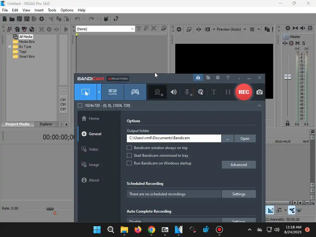Click the Open output folder button

(x=245, y=139)
